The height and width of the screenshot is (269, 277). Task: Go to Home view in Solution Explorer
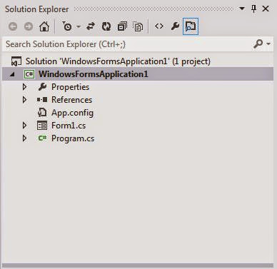tap(44, 26)
